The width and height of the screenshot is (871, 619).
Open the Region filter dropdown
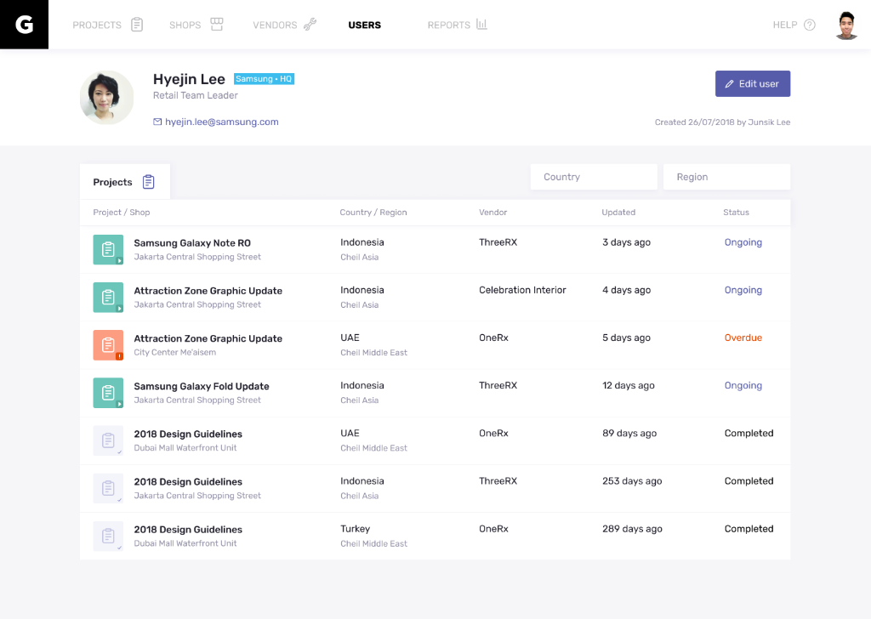[x=726, y=177]
